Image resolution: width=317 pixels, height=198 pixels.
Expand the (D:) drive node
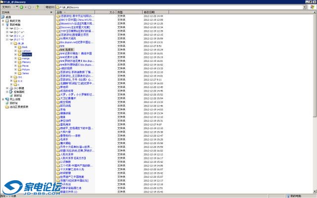point(7,32)
